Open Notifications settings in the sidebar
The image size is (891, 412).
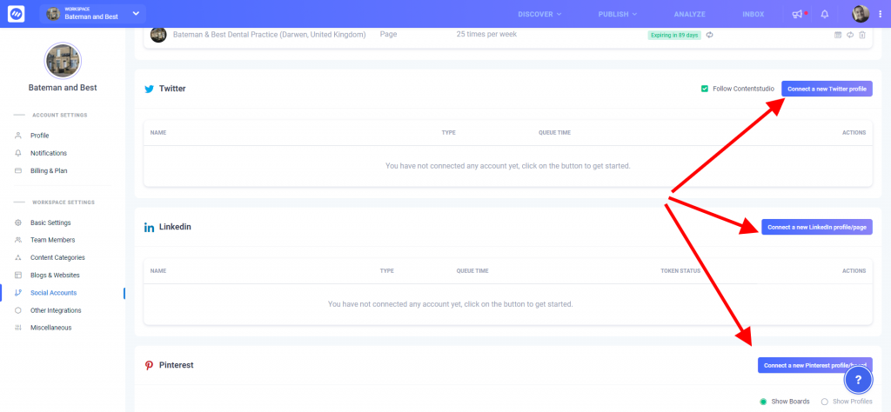click(49, 153)
